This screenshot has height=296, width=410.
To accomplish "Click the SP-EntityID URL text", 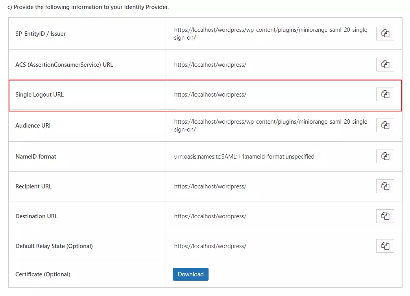I will tap(271, 34).
